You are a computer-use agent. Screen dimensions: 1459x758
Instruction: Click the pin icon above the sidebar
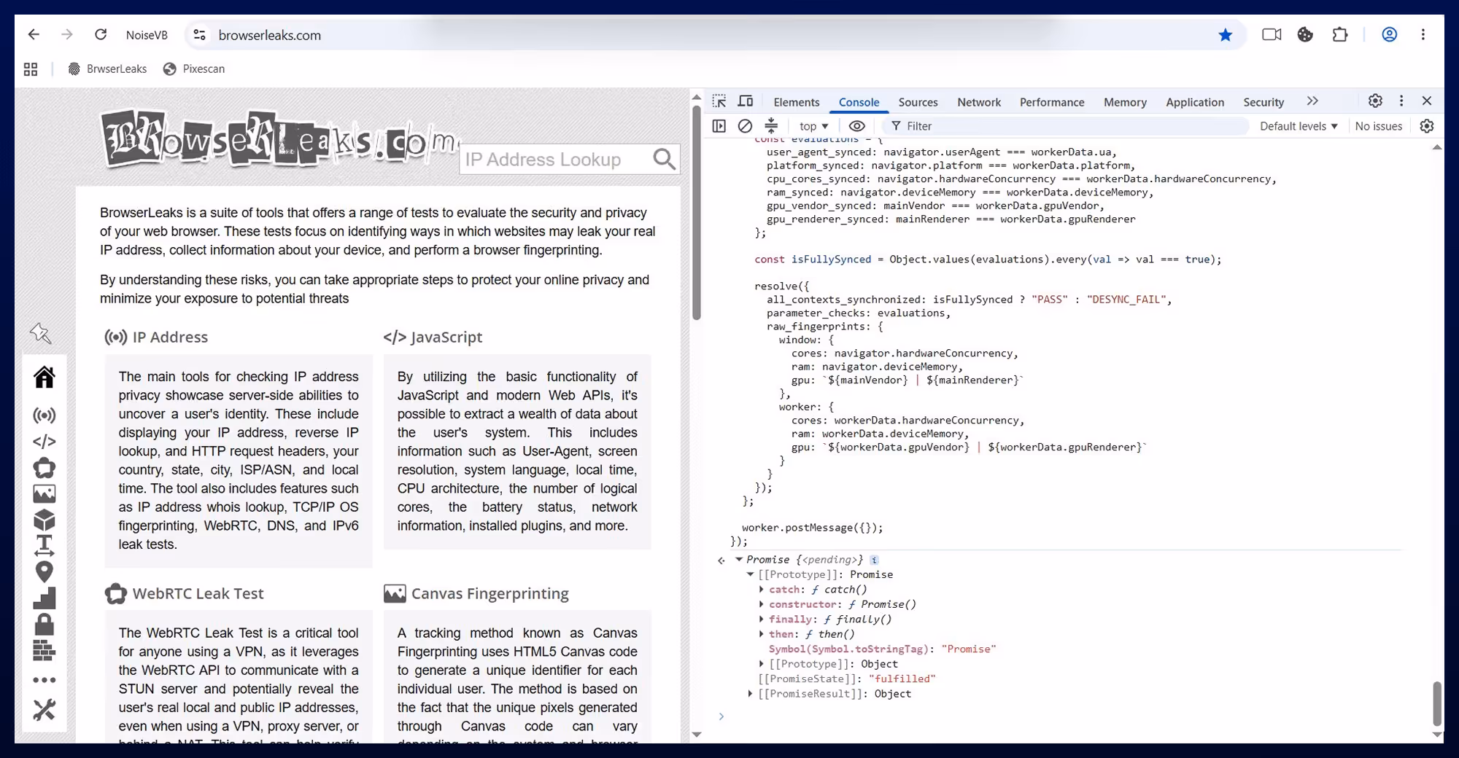click(41, 333)
